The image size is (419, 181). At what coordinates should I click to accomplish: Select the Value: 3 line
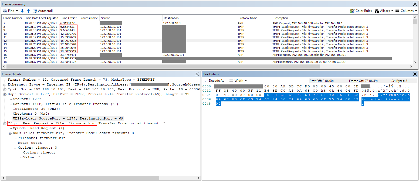[32, 158]
